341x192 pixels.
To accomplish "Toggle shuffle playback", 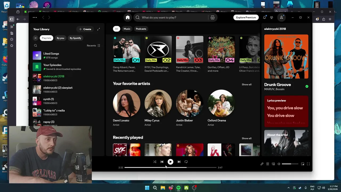I will [155, 162].
